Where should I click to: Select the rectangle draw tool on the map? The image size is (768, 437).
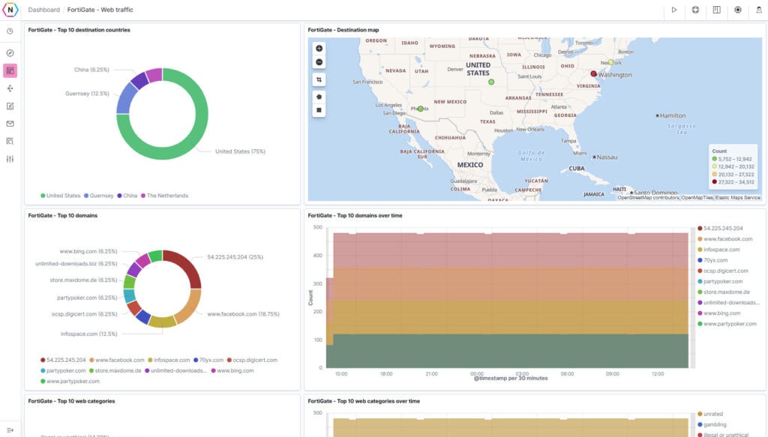tap(319, 109)
